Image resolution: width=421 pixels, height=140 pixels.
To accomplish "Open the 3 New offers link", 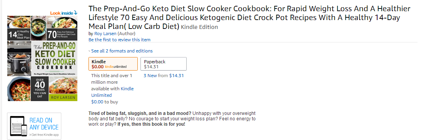I will tap(151, 76).
